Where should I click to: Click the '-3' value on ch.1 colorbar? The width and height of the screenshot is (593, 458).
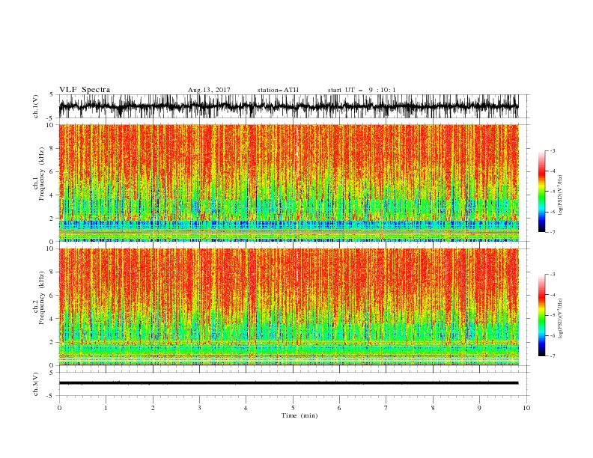pos(553,151)
